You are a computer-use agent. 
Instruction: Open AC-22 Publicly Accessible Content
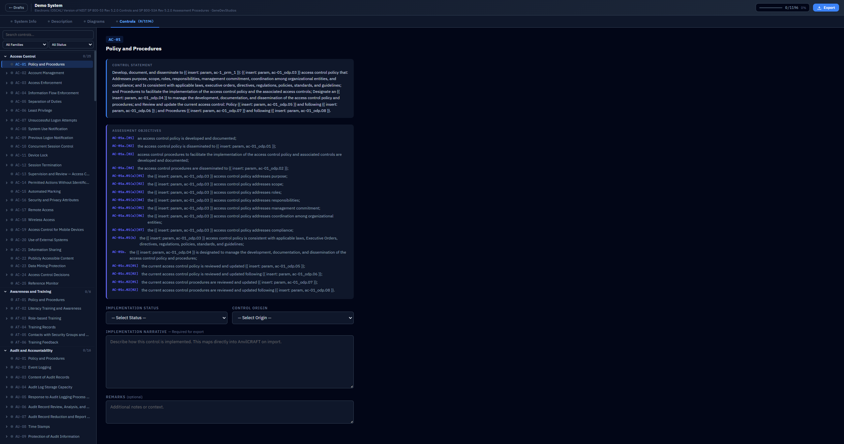coord(47,258)
